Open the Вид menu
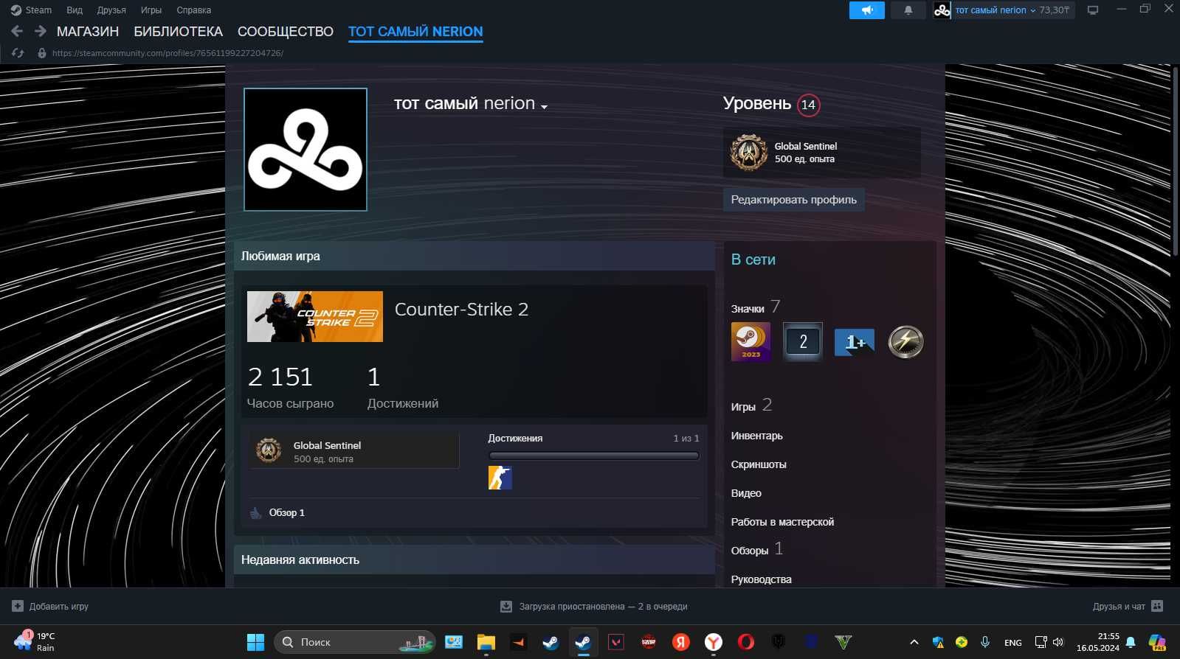Screen dimensions: 1180x659 pyautogui.click(x=75, y=10)
